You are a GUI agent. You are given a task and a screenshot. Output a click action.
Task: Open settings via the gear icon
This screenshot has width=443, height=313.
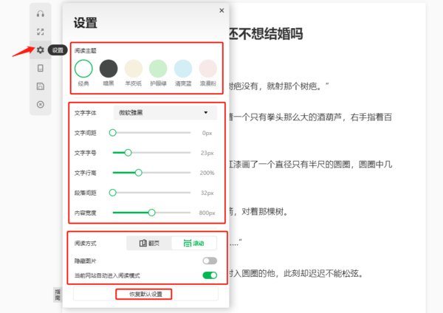click(41, 50)
